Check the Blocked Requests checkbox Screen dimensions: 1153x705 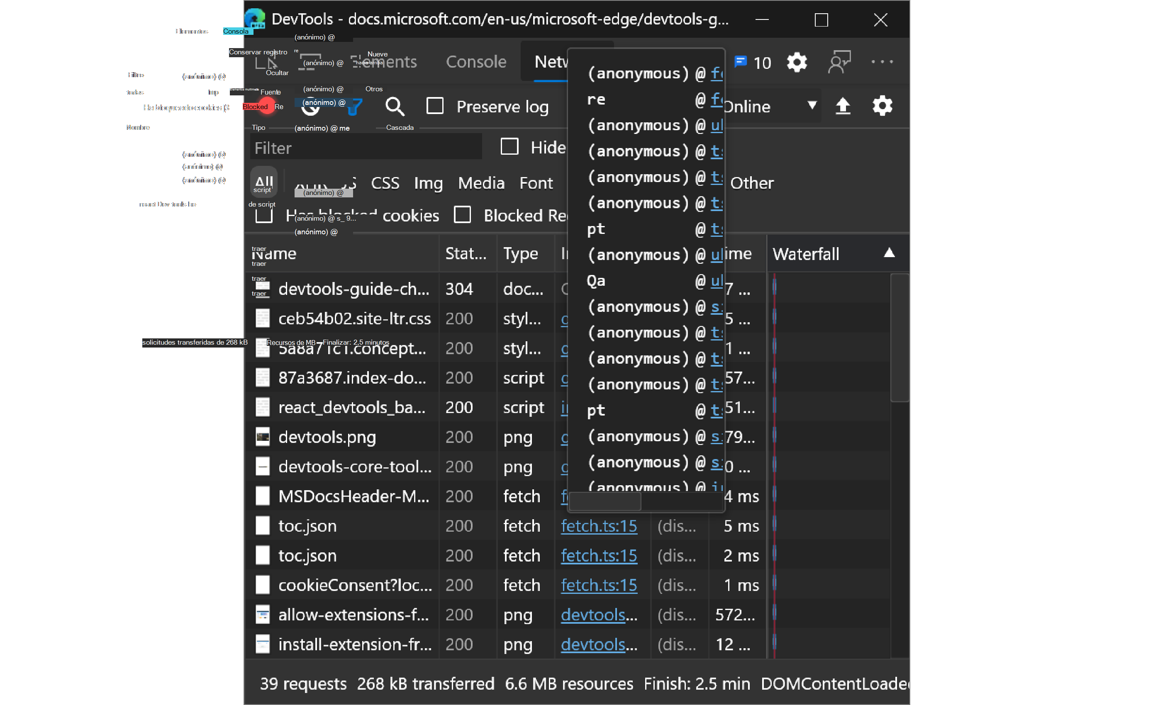click(x=462, y=215)
